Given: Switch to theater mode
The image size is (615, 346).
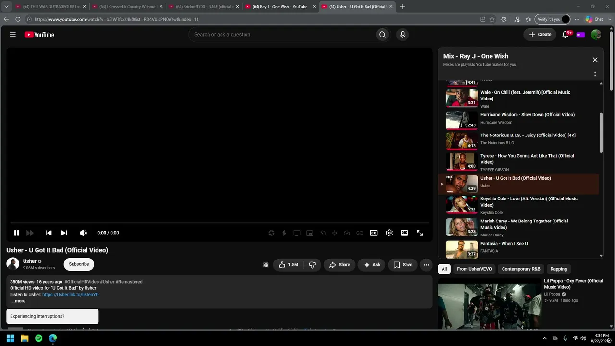Looking at the screenshot, I should (x=405, y=233).
